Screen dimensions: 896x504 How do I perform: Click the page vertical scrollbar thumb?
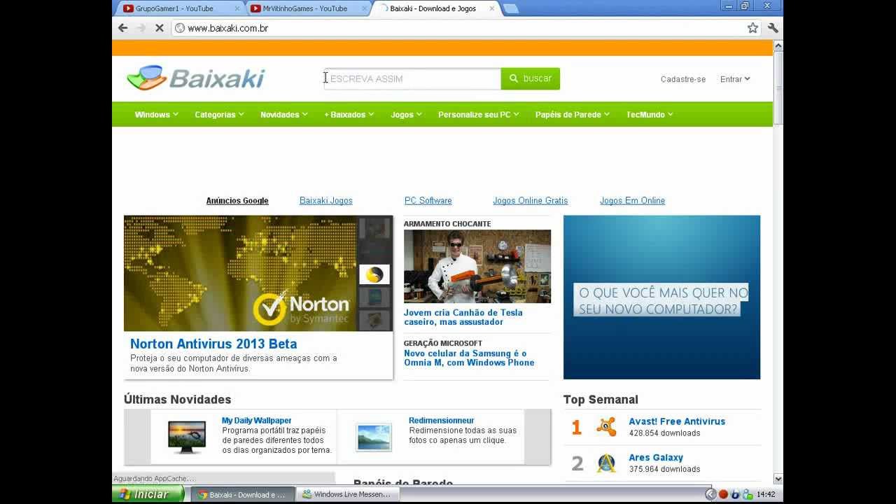tap(778, 89)
